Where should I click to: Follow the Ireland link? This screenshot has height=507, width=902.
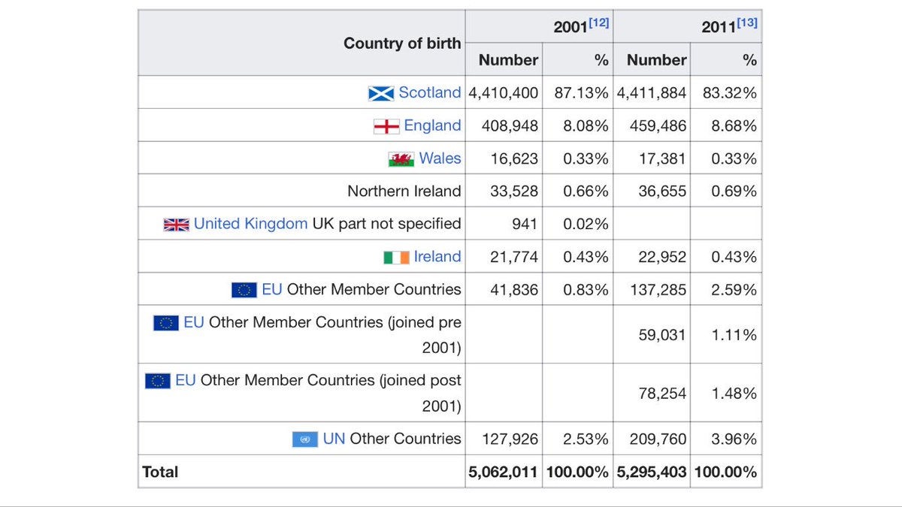(x=437, y=257)
